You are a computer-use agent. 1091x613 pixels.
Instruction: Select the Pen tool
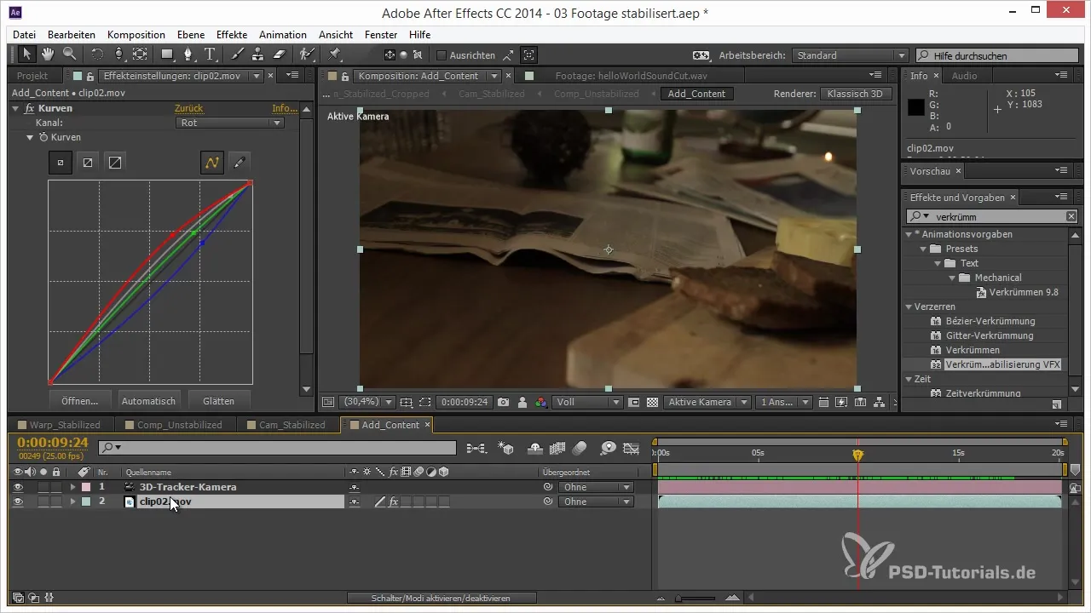pos(188,54)
